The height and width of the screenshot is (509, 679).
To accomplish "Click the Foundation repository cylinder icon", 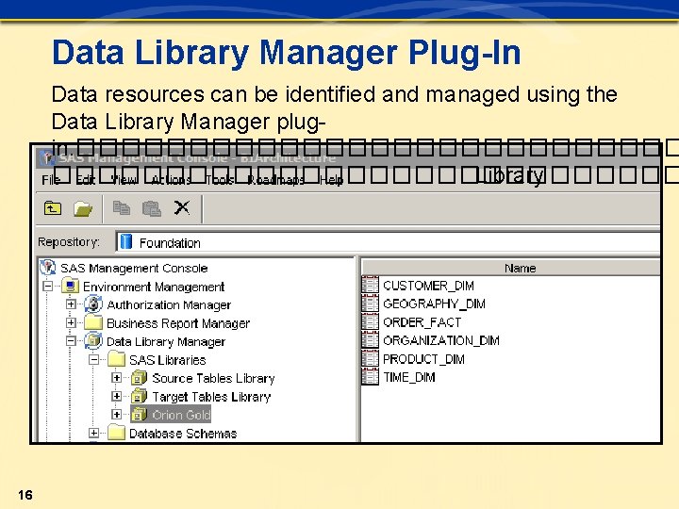I will (126, 241).
